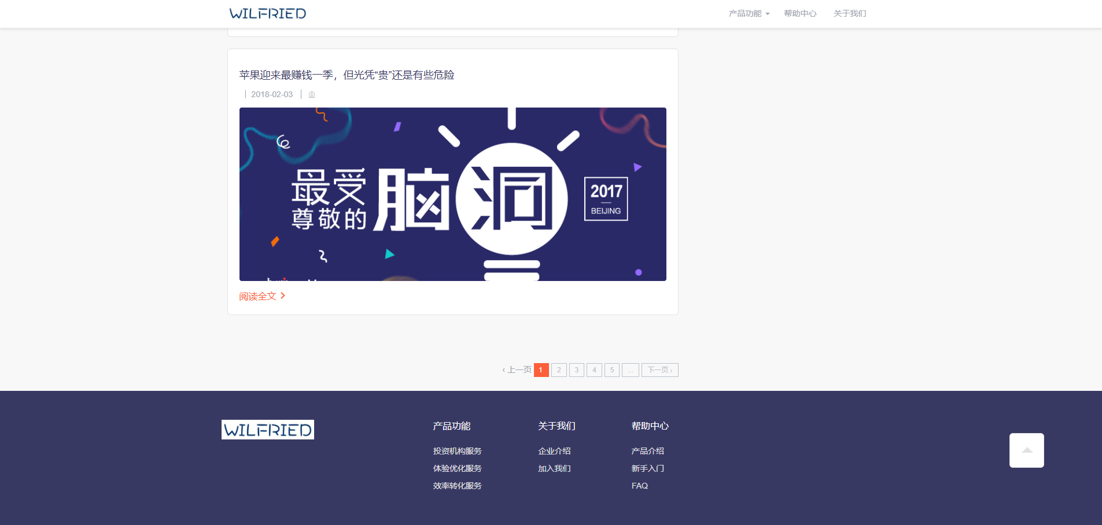Screen dimensions: 1102x525
Task: Select page 5 in pagination
Action: pos(612,370)
